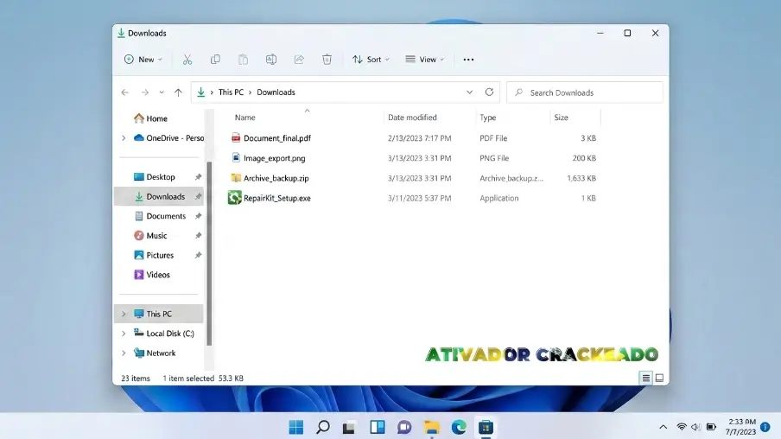Select the Document_final.pdf file name

click(277, 138)
